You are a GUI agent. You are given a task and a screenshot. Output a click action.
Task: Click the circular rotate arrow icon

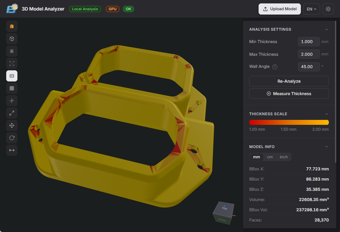[x=12, y=138]
